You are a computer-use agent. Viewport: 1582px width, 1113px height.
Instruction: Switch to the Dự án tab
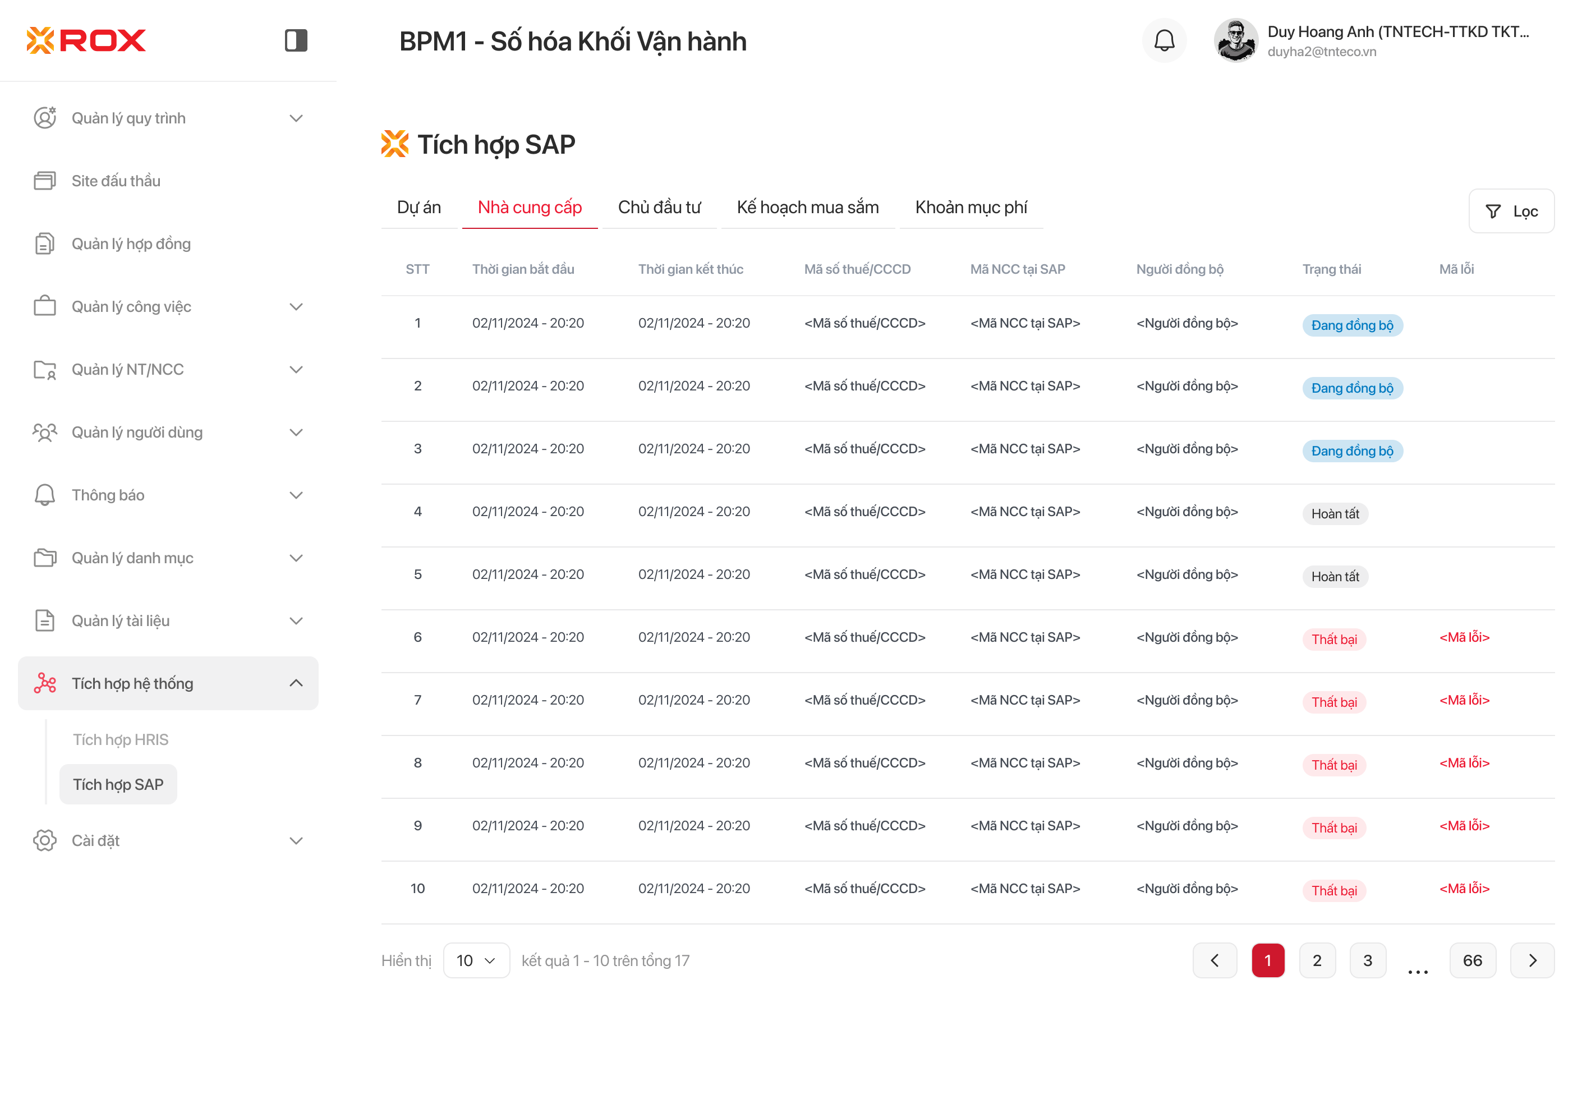pos(419,208)
